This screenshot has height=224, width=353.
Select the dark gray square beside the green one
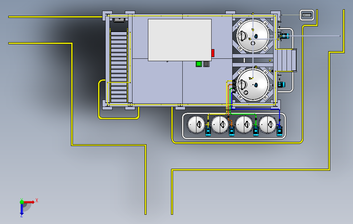pos(206,64)
